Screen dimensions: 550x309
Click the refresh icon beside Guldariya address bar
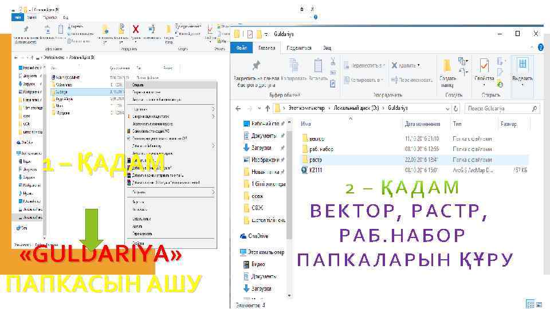tap(455, 109)
